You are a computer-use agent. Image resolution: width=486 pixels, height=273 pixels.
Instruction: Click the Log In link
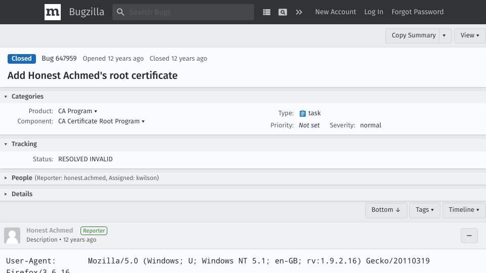tap(374, 12)
